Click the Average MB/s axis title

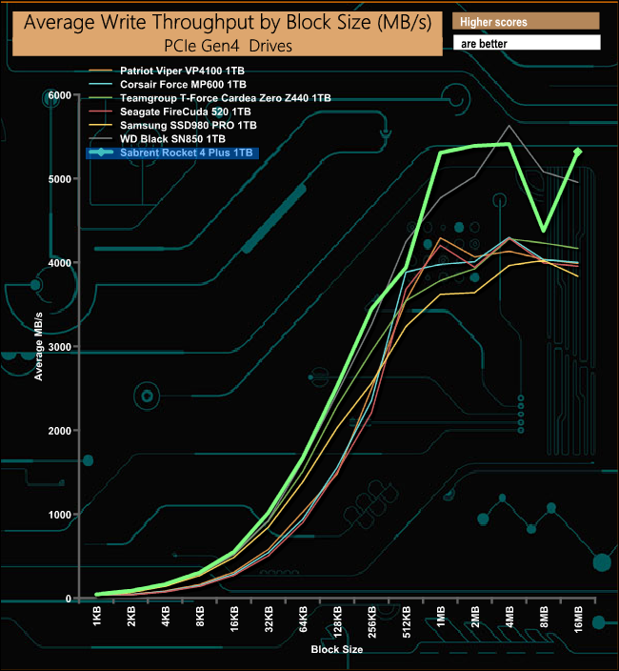pos(38,346)
